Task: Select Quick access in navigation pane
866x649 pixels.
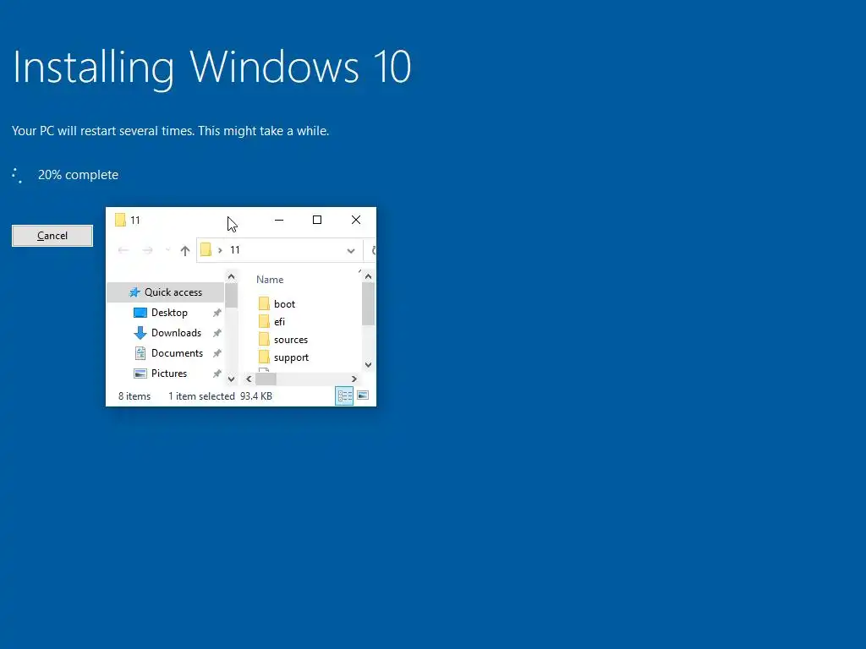Action: click(x=166, y=292)
